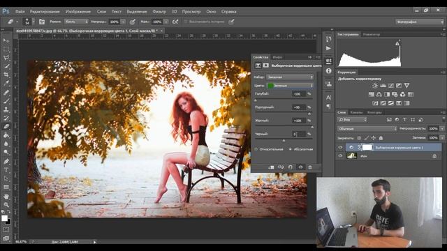Add a Color Balance adjustment
The image size is (447, 251).
[x=379, y=94]
